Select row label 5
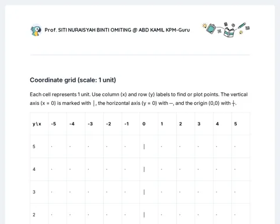Image resolution: width=280 pixels, height=224 pixels. click(39, 146)
